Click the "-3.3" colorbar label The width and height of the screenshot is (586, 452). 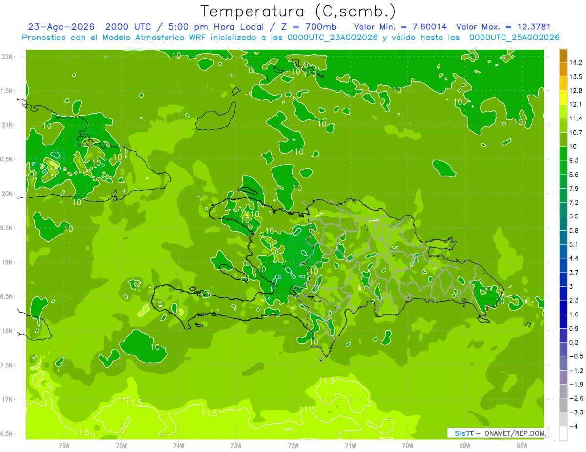click(576, 413)
